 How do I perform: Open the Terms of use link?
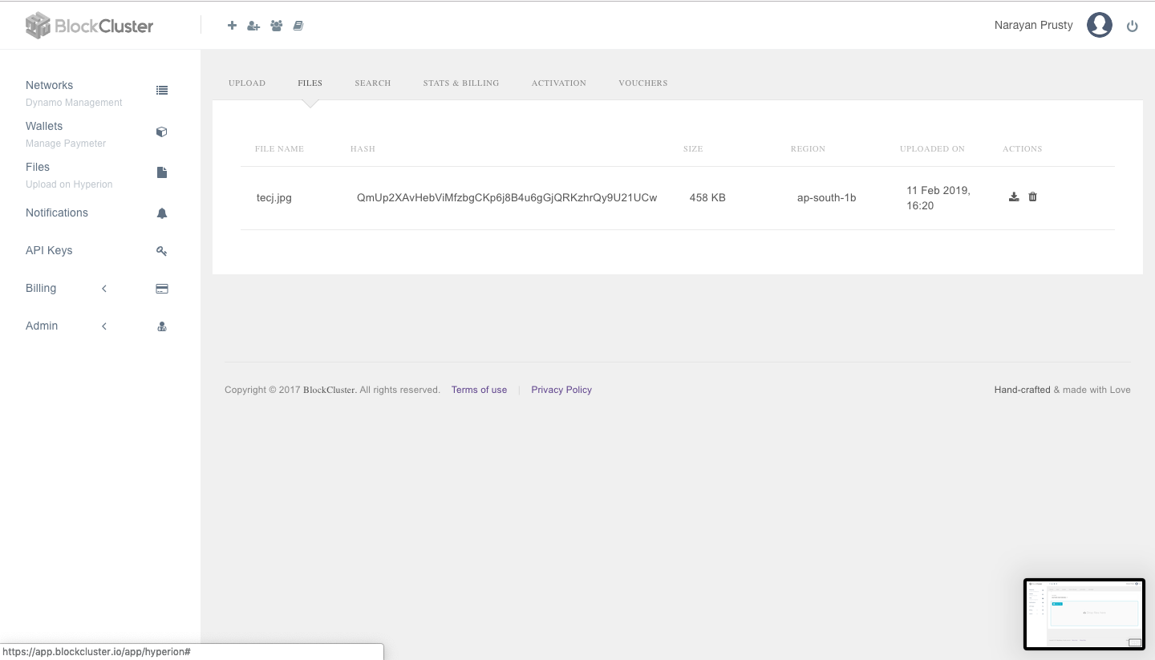[x=479, y=390]
